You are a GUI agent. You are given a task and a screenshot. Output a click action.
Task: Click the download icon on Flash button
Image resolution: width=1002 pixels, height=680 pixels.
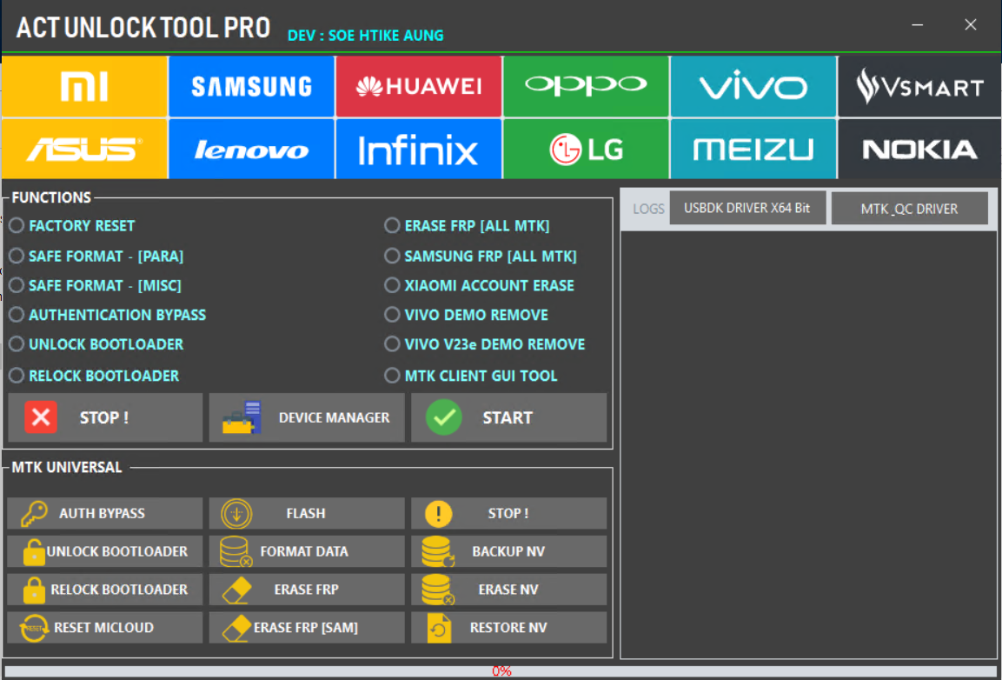tap(236, 514)
